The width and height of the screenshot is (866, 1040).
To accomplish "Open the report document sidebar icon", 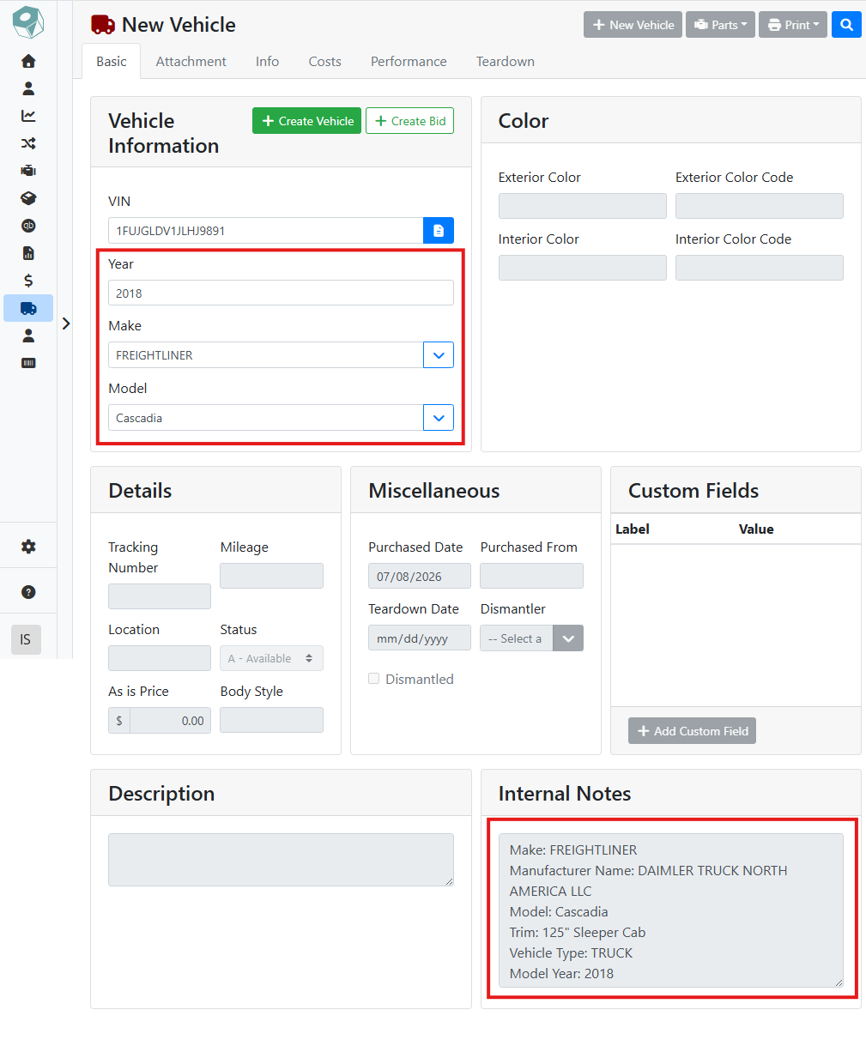I will pos(28,253).
